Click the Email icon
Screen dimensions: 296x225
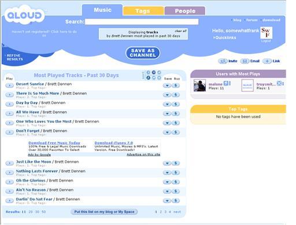[x=245, y=61]
